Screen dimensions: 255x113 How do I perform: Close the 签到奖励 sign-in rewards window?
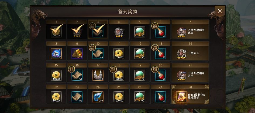tap(220, 11)
